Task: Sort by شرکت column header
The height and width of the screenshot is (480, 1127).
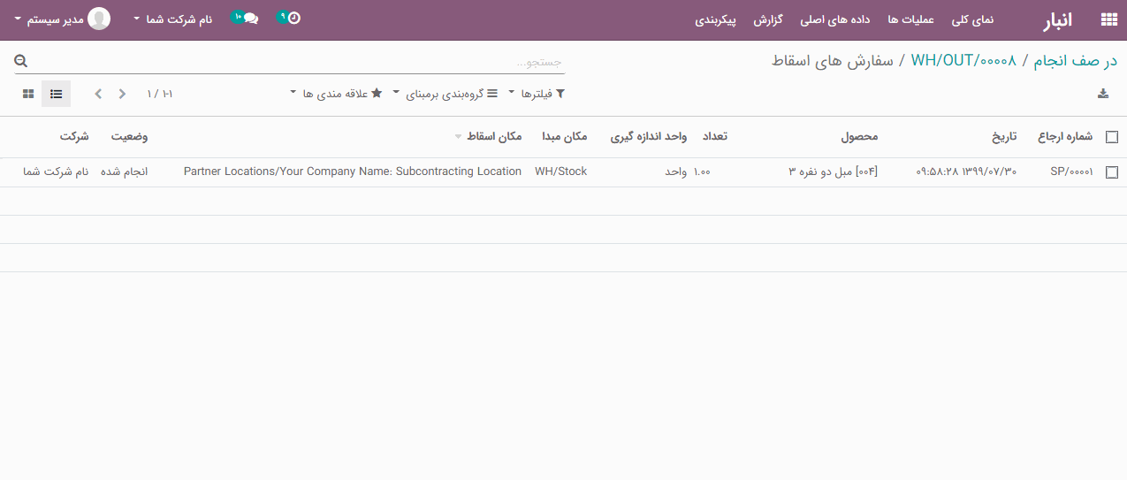Action: click(74, 136)
